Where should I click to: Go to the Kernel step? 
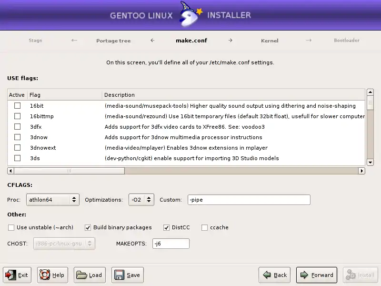tap(270, 41)
